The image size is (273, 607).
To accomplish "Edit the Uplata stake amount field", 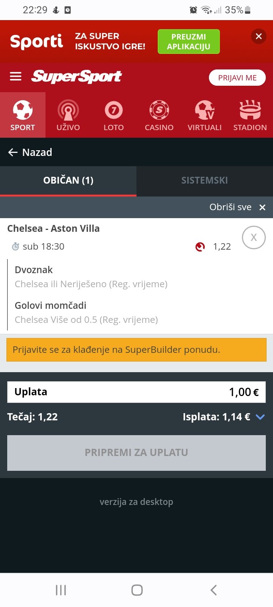I will point(136,392).
